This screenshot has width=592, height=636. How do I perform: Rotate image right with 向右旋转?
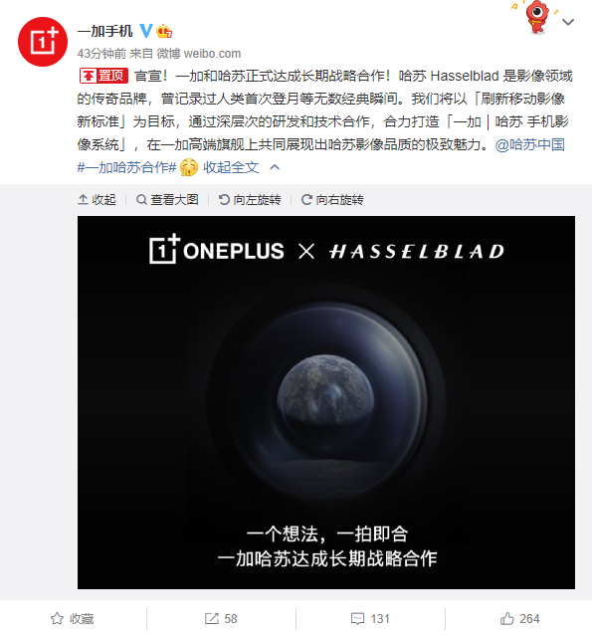click(332, 200)
